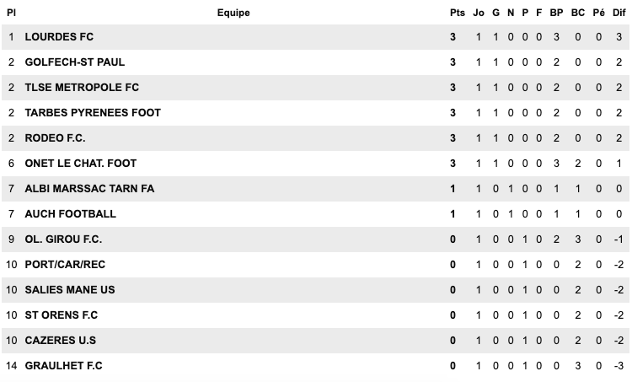This screenshot has height=382, width=632.
Task: Click the Equipe column header
Action: [x=233, y=13]
